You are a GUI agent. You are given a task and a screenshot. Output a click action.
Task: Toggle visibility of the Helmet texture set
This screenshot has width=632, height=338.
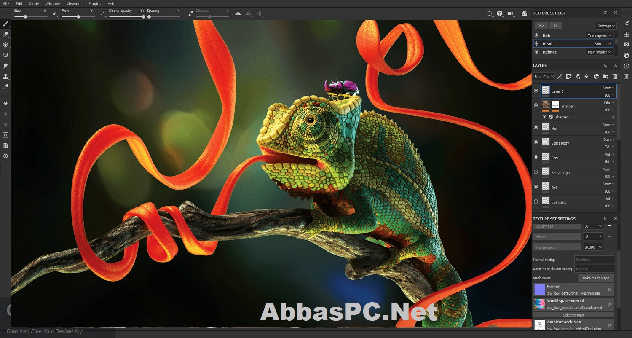536,52
